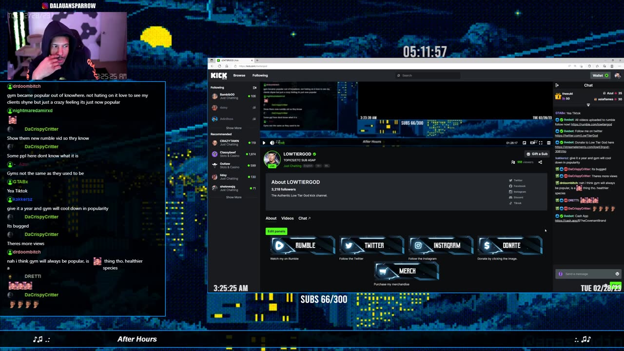
Task: Switch to the Videos tab
Action: click(x=288, y=218)
